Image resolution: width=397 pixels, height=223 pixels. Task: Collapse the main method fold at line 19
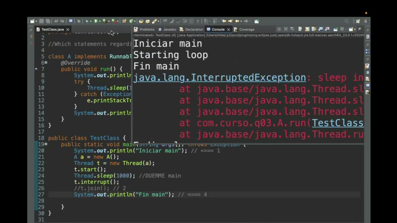click(x=46, y=144)
